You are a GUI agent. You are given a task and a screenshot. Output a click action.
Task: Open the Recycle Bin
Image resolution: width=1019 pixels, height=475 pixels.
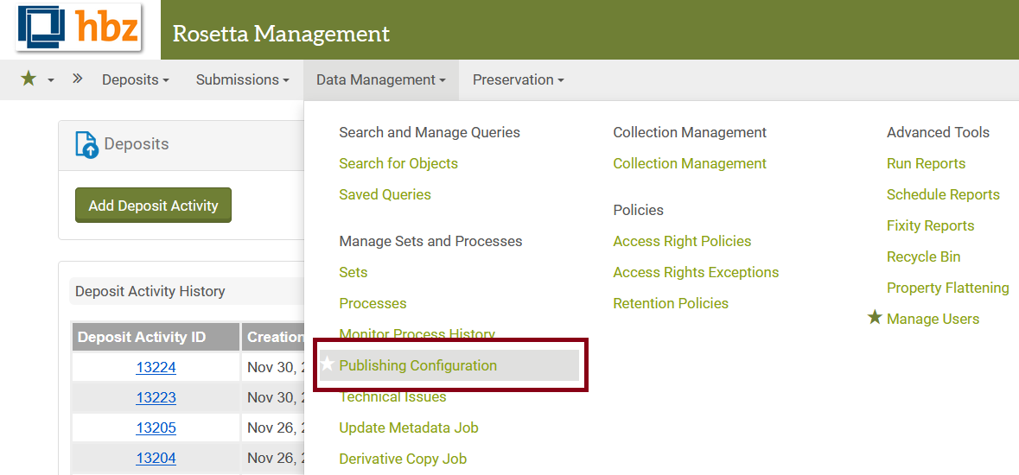point(923,256)
